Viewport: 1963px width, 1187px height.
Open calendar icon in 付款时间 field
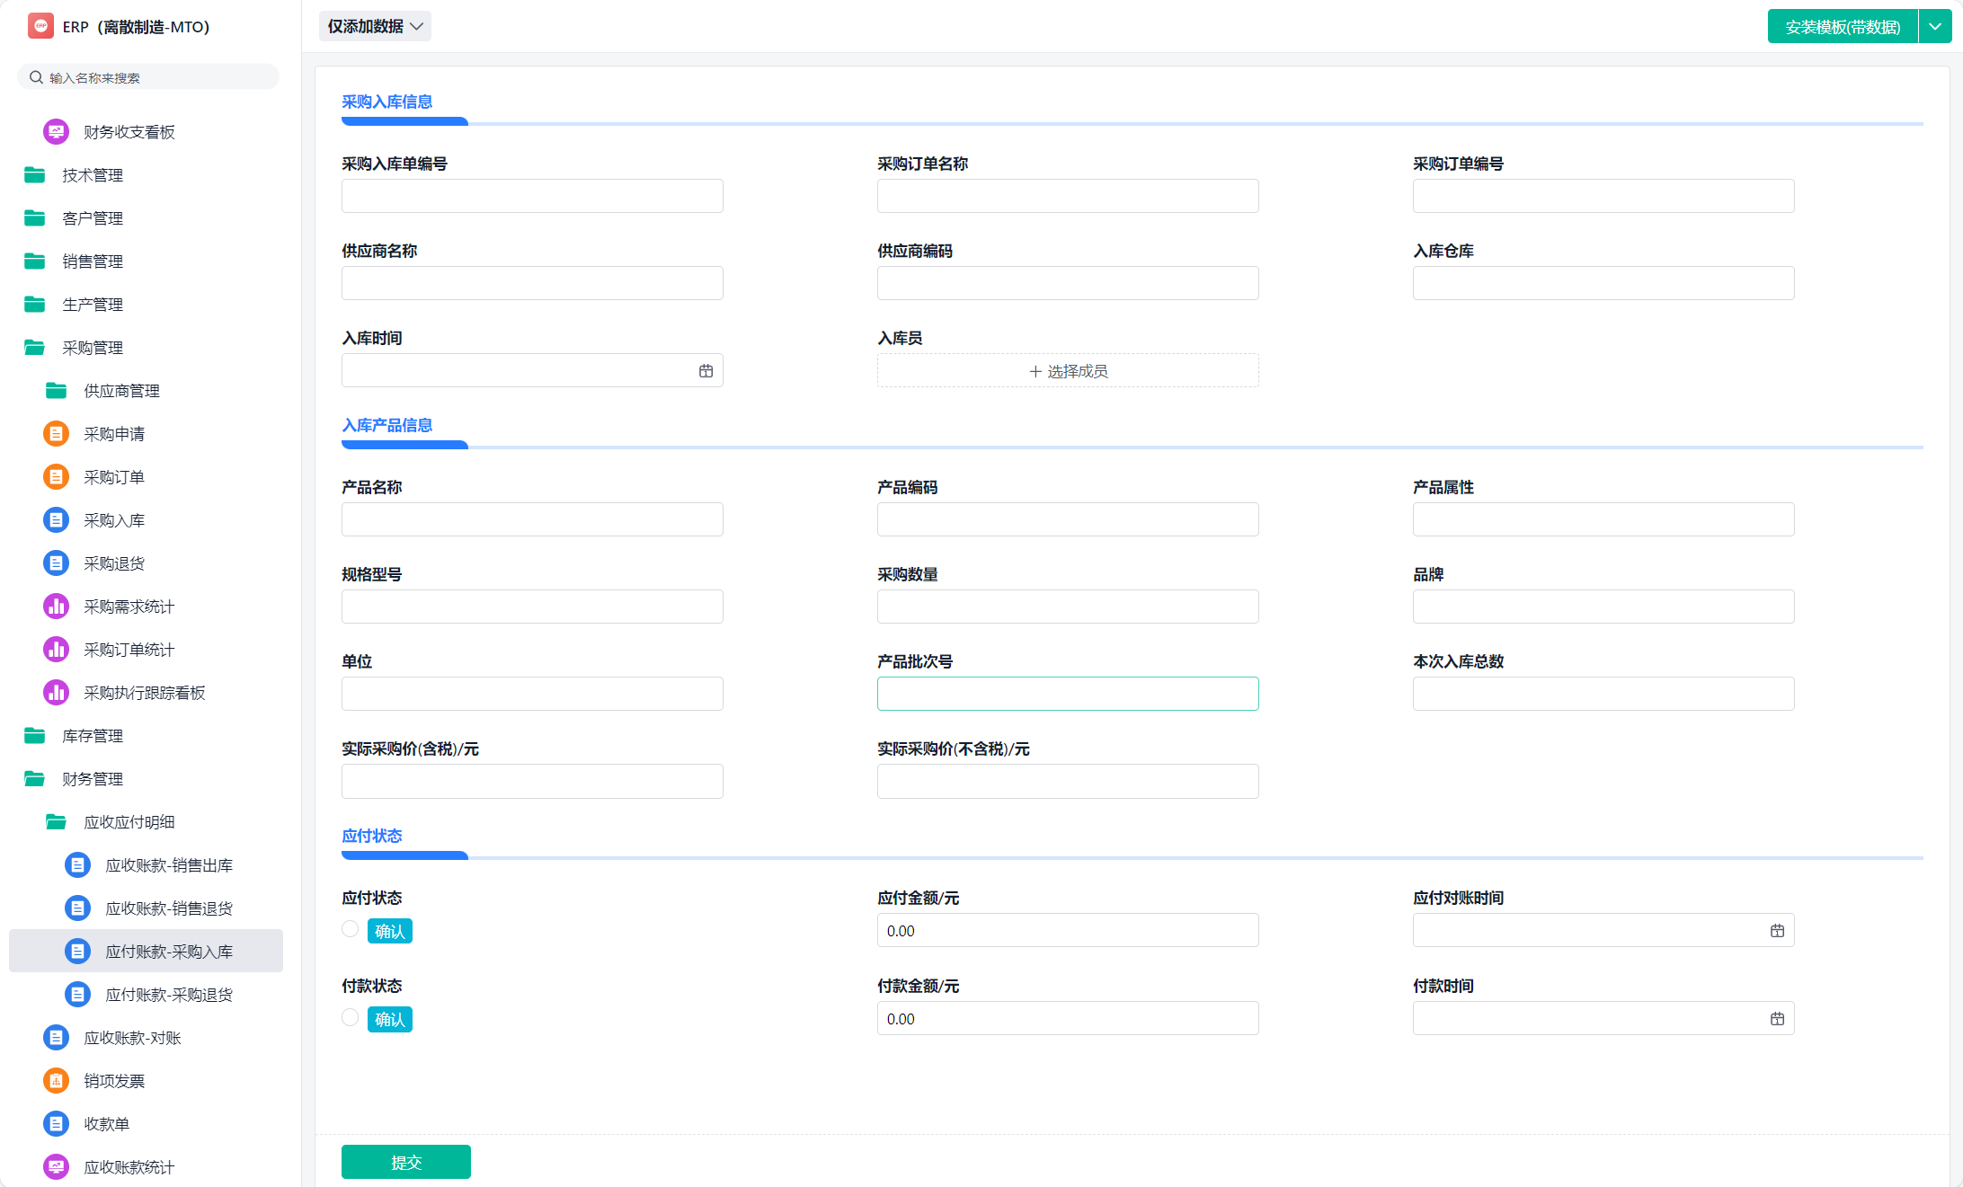tap(1777, 1019)
